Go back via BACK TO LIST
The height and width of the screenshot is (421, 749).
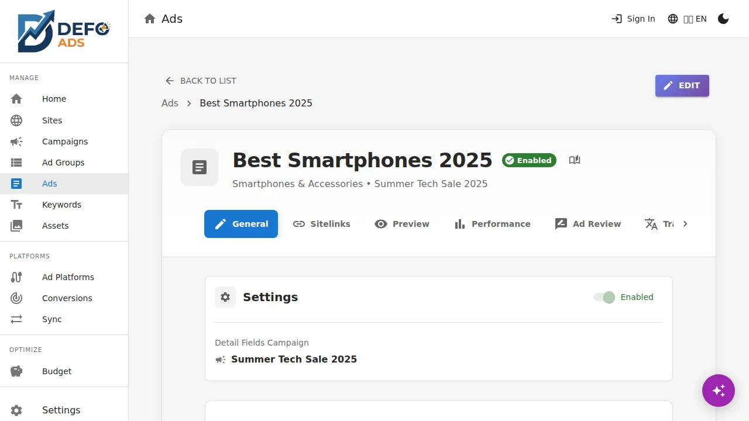201,81
